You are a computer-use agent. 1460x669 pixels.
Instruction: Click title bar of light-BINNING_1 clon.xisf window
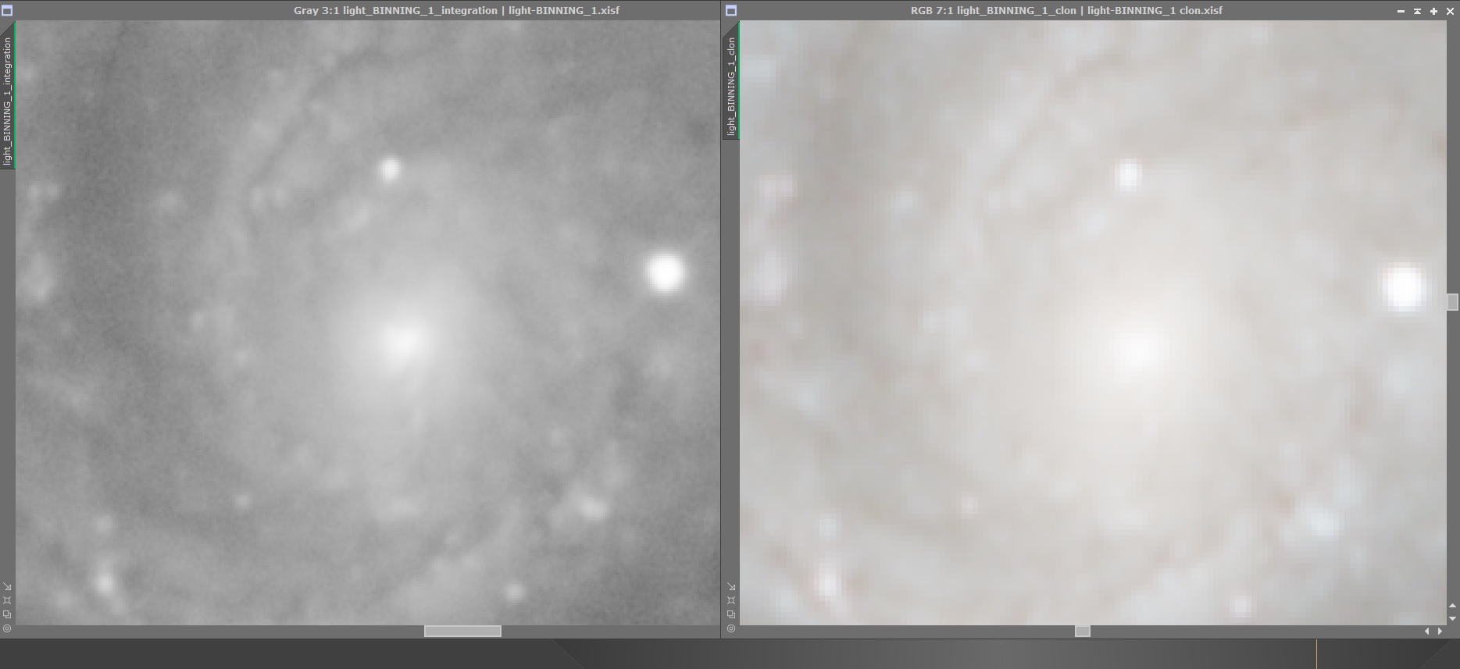[1066, 10]
